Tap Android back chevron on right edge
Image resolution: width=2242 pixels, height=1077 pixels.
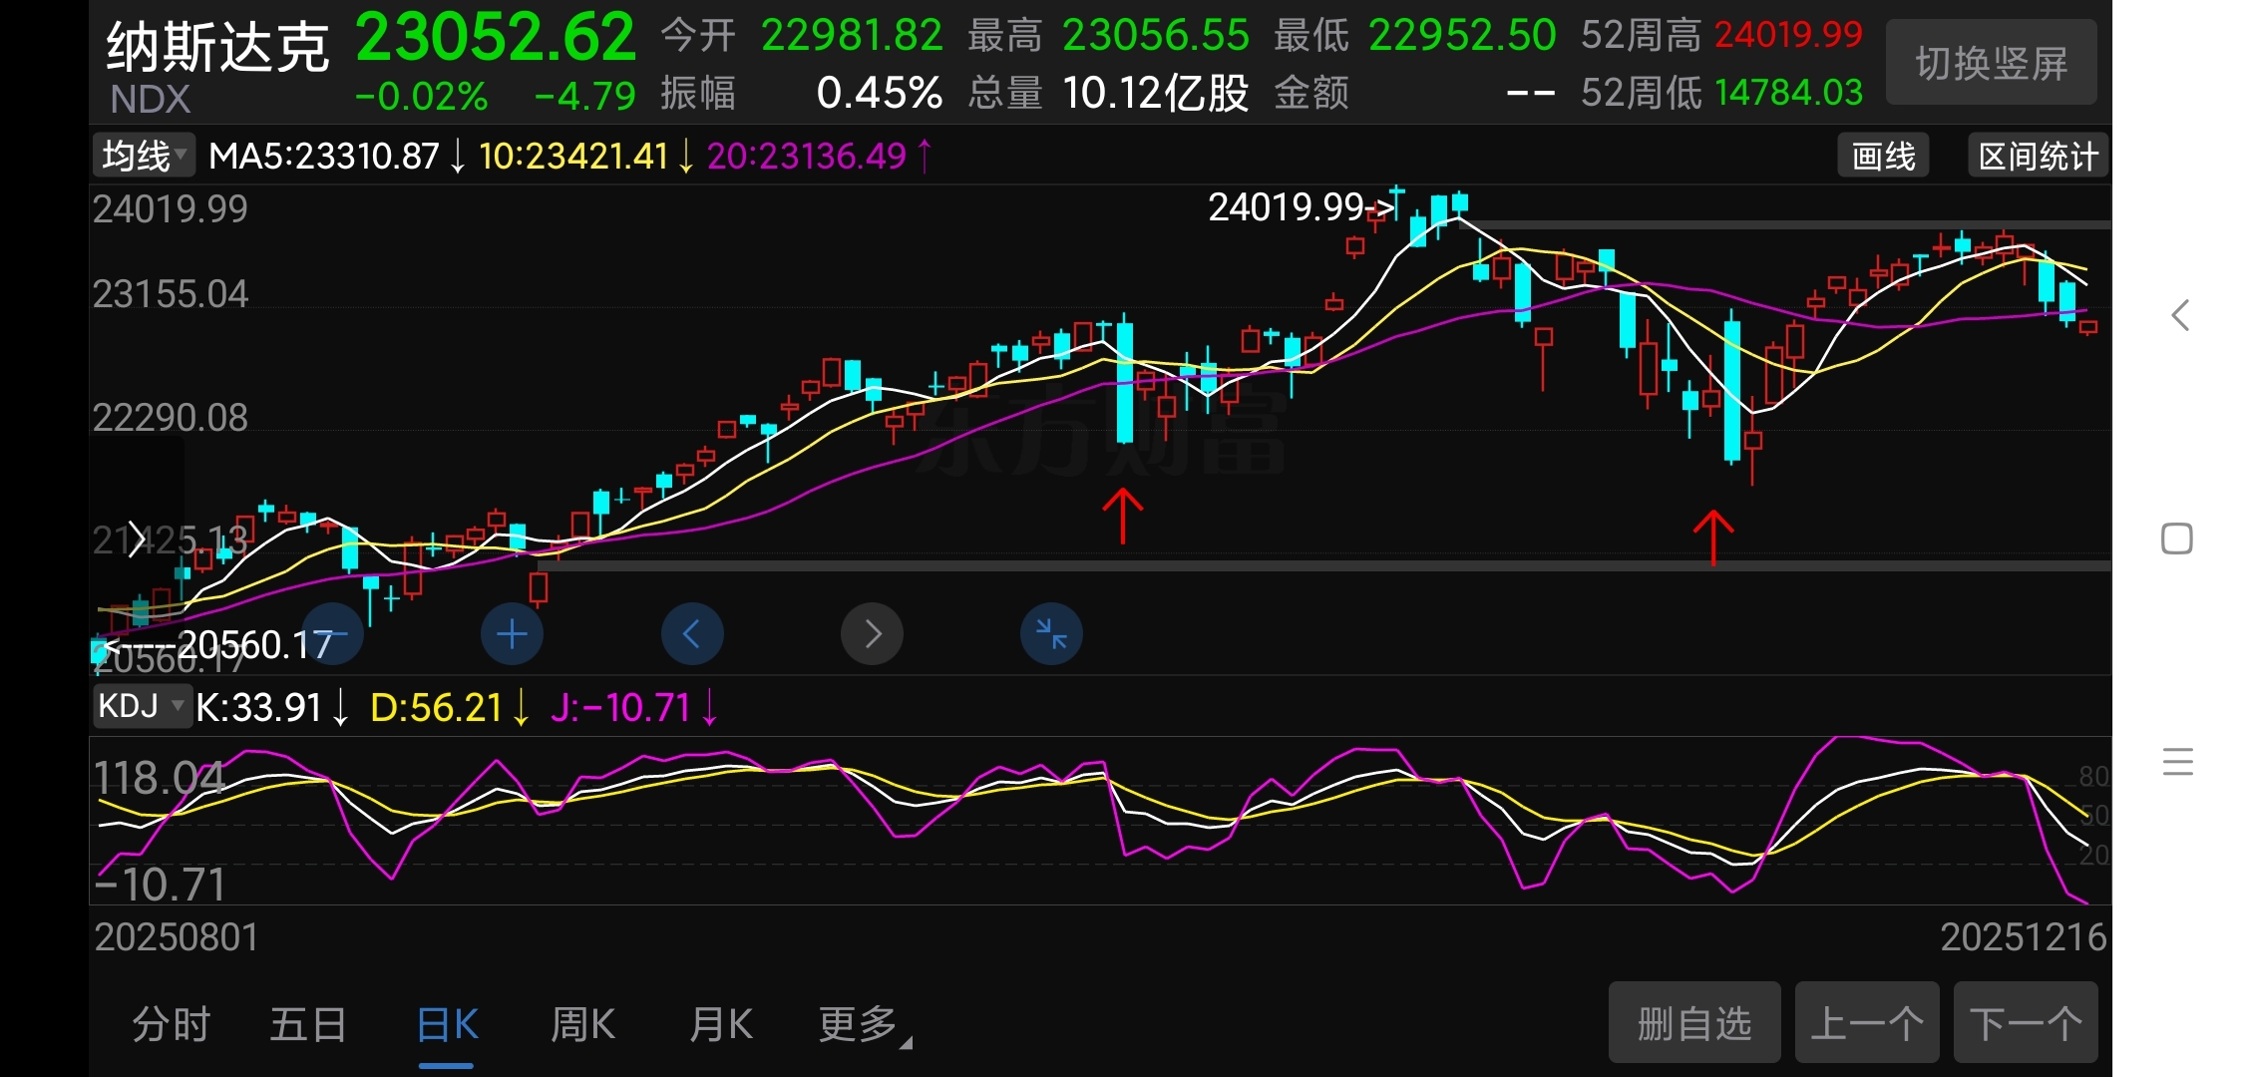[2180, 315]
